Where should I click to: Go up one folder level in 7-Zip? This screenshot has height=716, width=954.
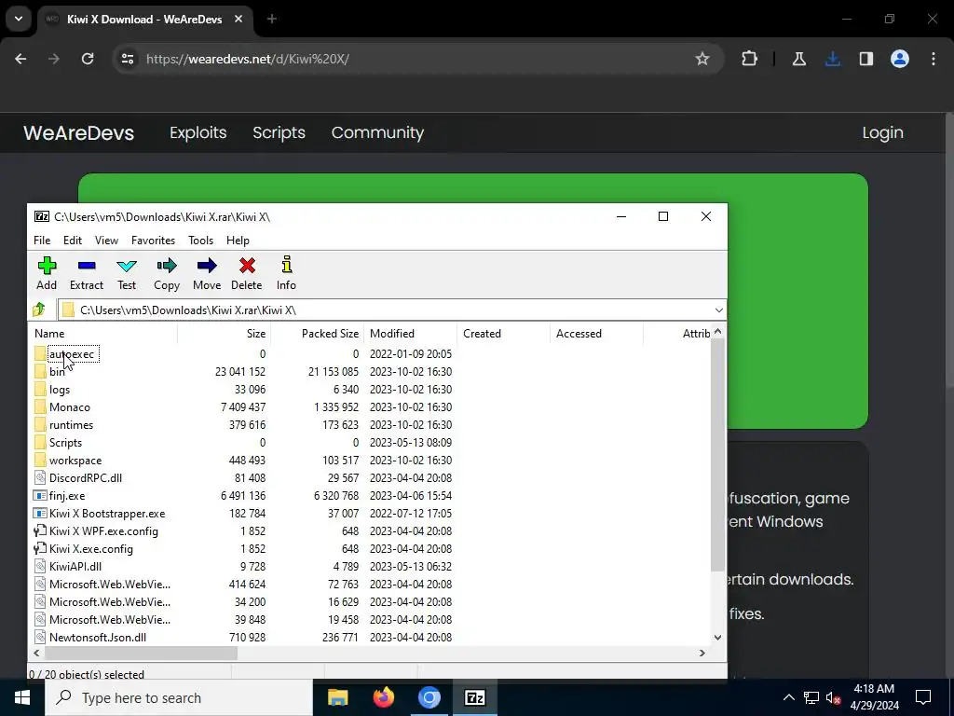coord(39,310)
